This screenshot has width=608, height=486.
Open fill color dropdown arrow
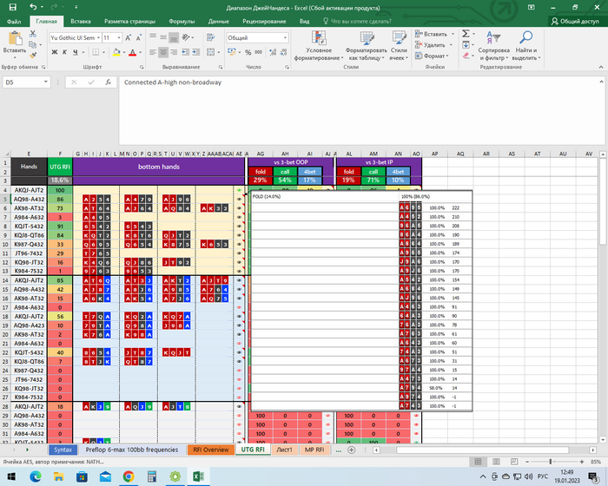coord(124,52)
